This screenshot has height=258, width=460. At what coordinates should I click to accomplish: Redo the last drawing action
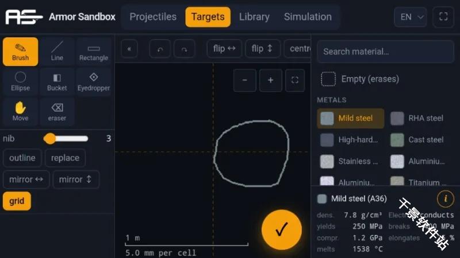[184, 49]
